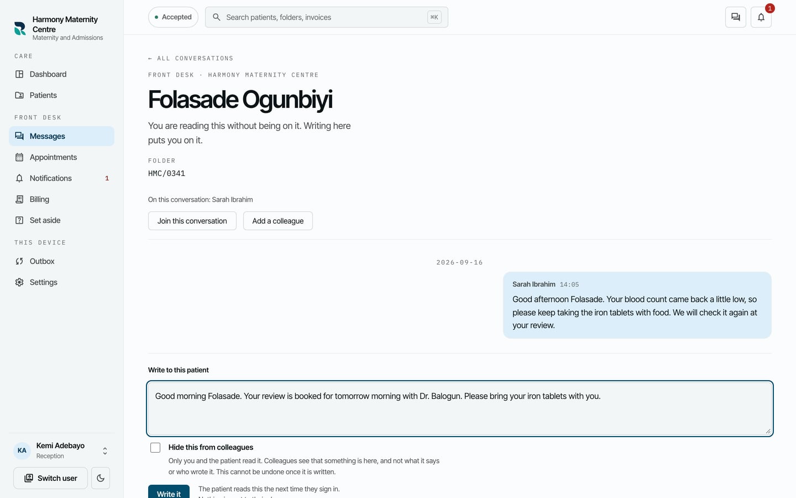
Task: Click Add a colleague button
Action: click(x=278, y=221)
